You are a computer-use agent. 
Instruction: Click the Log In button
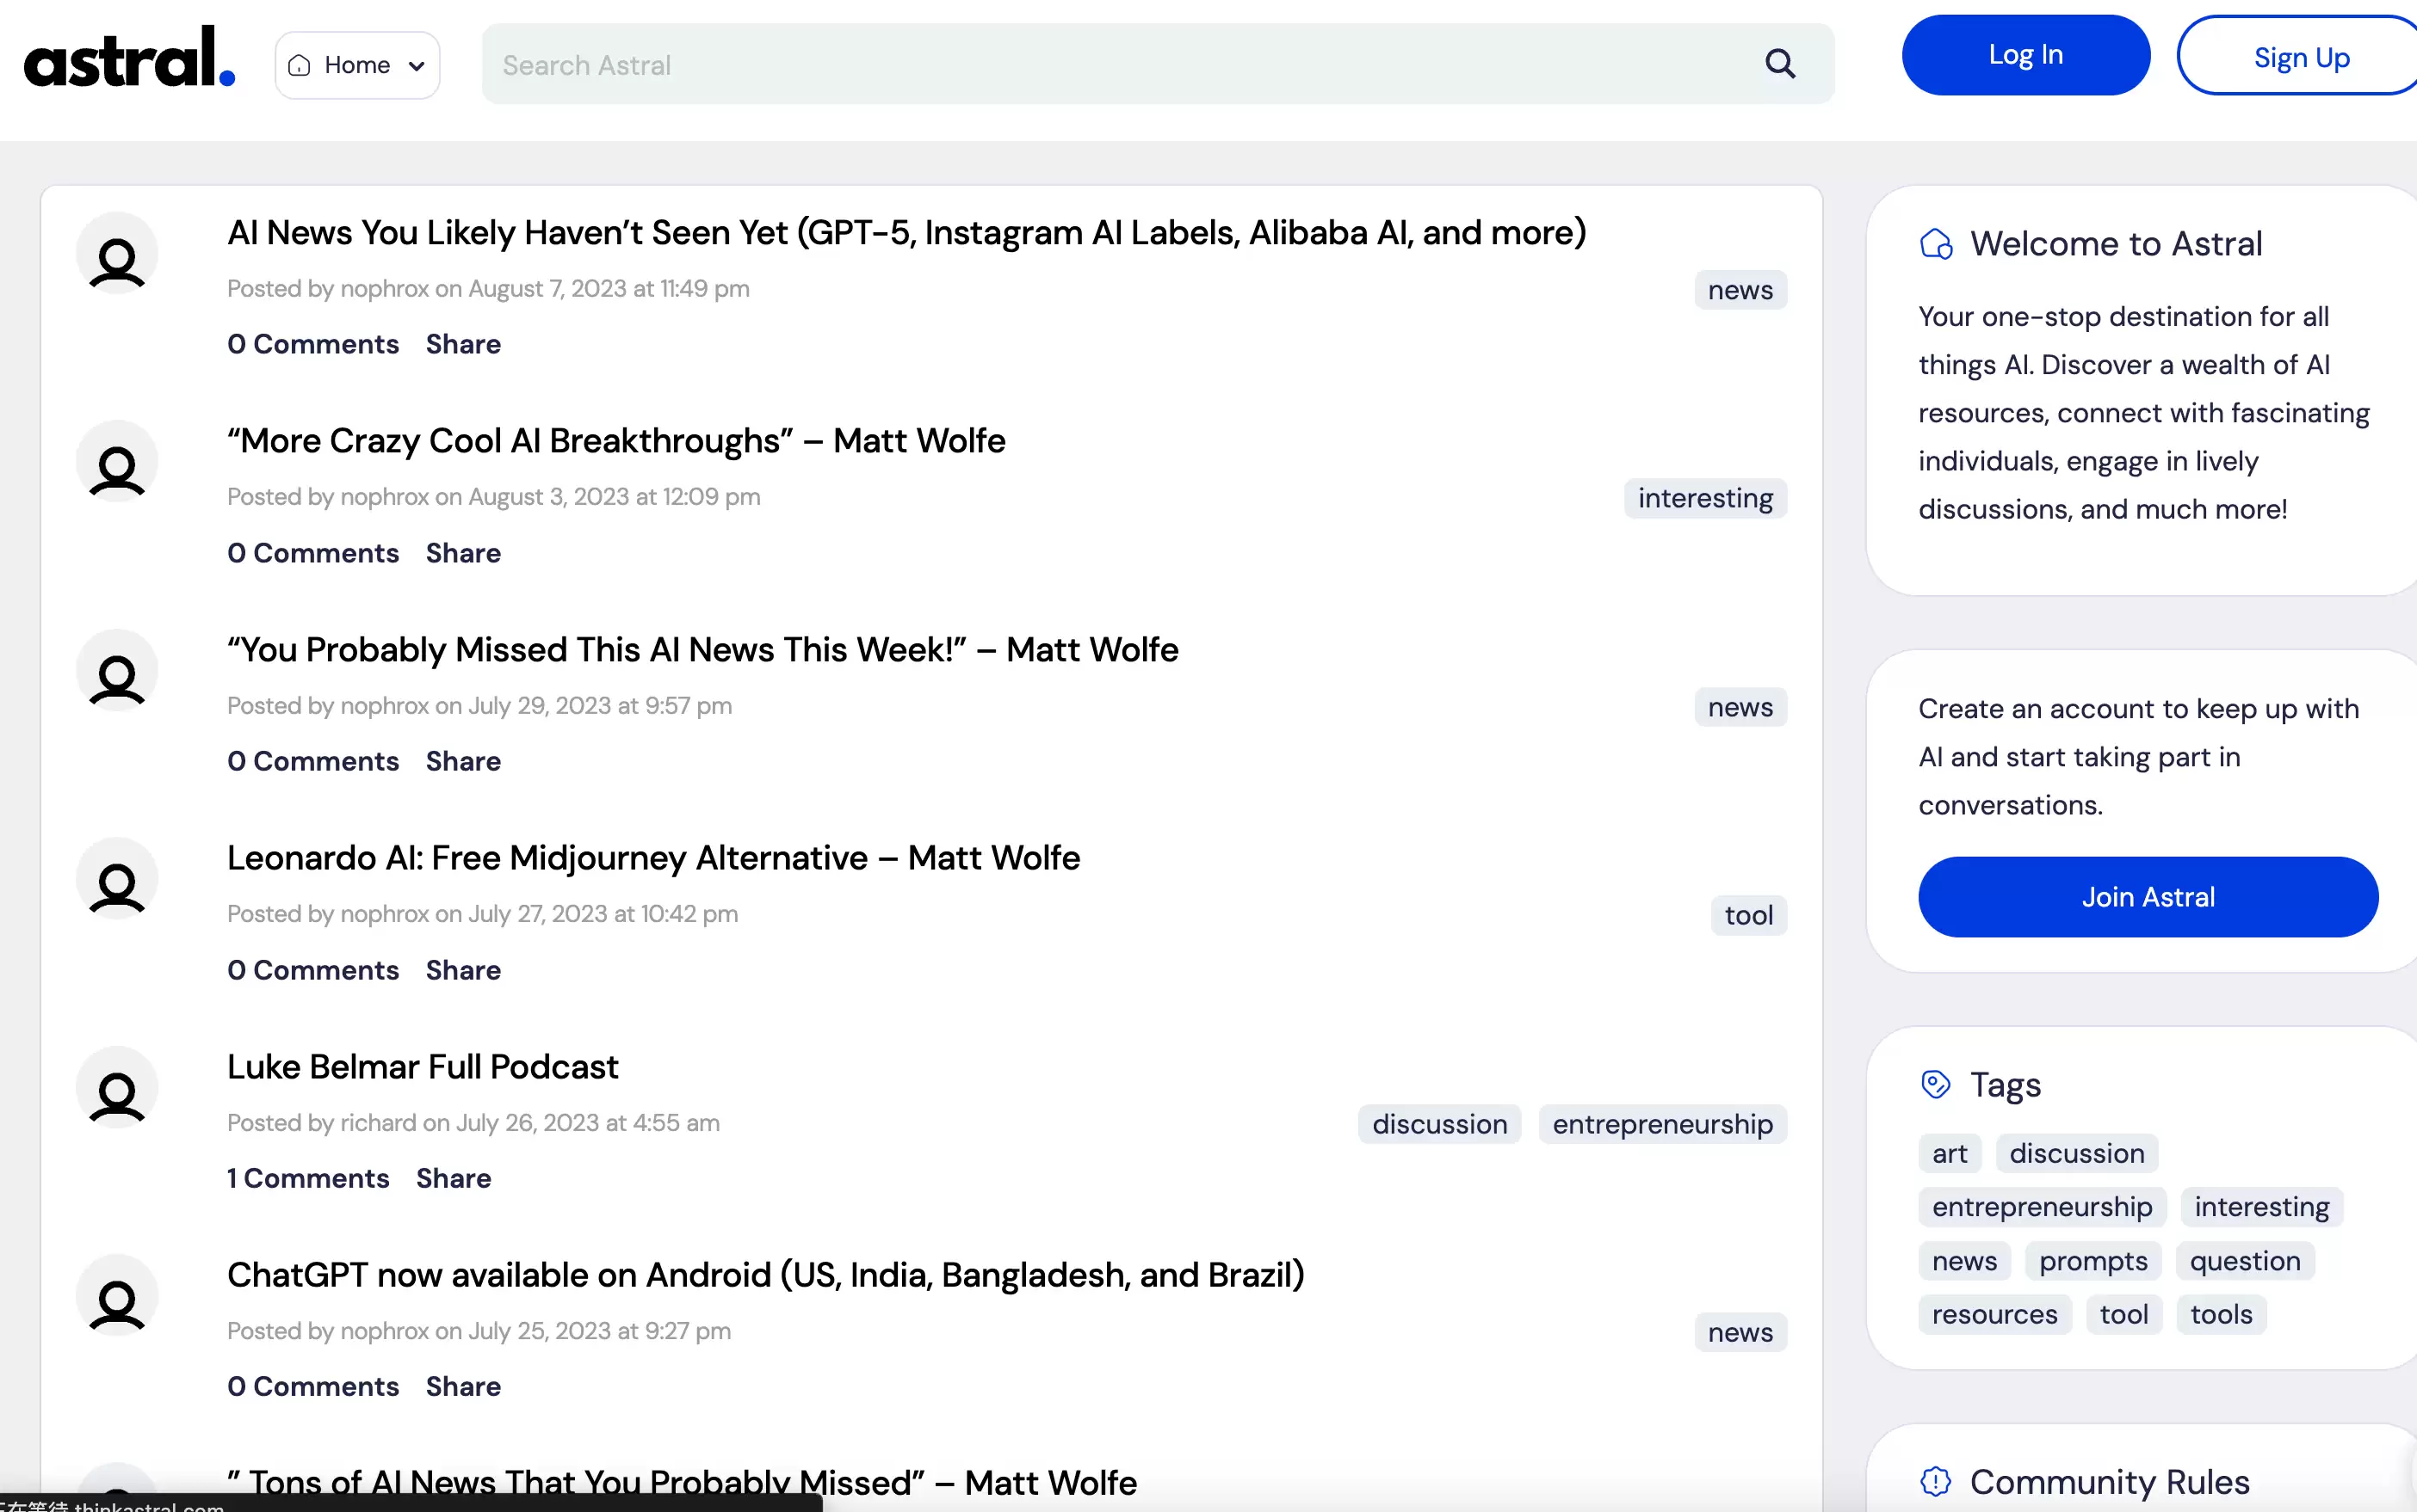pos(2025,55)
